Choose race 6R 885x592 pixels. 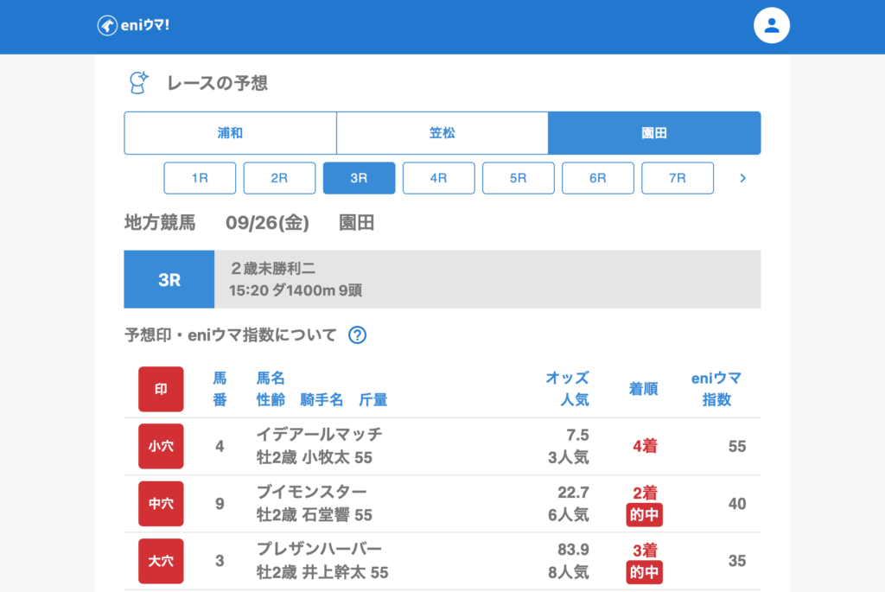coord(597,178)
